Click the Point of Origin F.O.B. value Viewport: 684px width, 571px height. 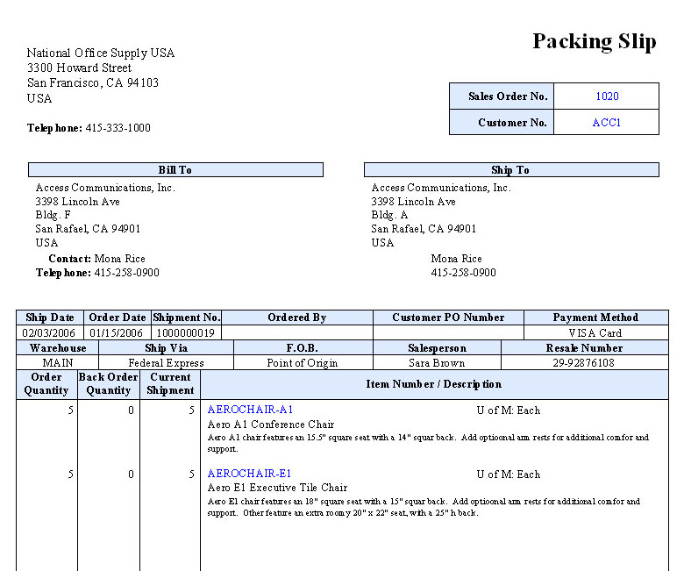(303, 363)
